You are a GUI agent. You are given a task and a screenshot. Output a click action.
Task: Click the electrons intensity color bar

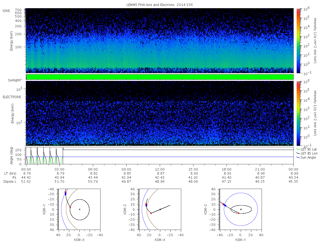pyautogui.click(x=298, y=113)
